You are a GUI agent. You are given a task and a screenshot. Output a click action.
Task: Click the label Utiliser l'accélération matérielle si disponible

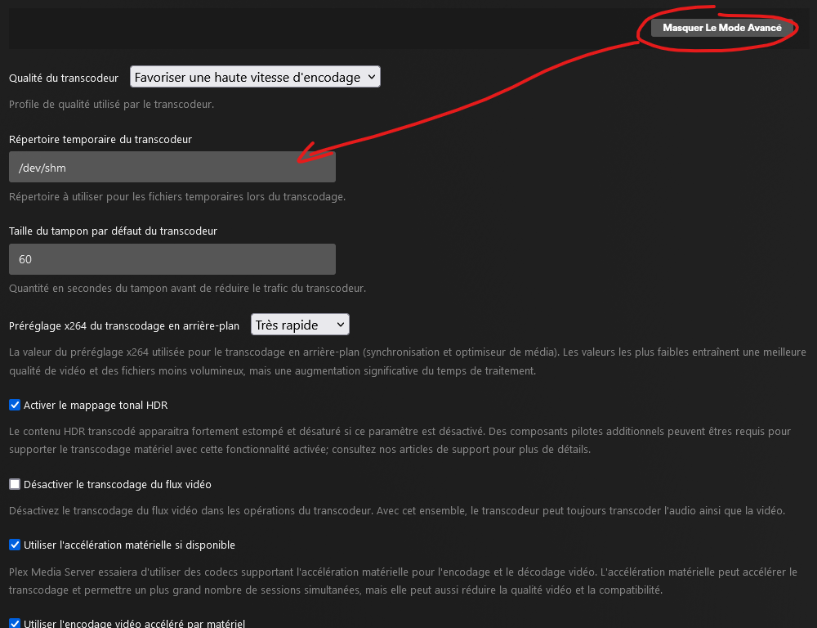click(130, 545)
